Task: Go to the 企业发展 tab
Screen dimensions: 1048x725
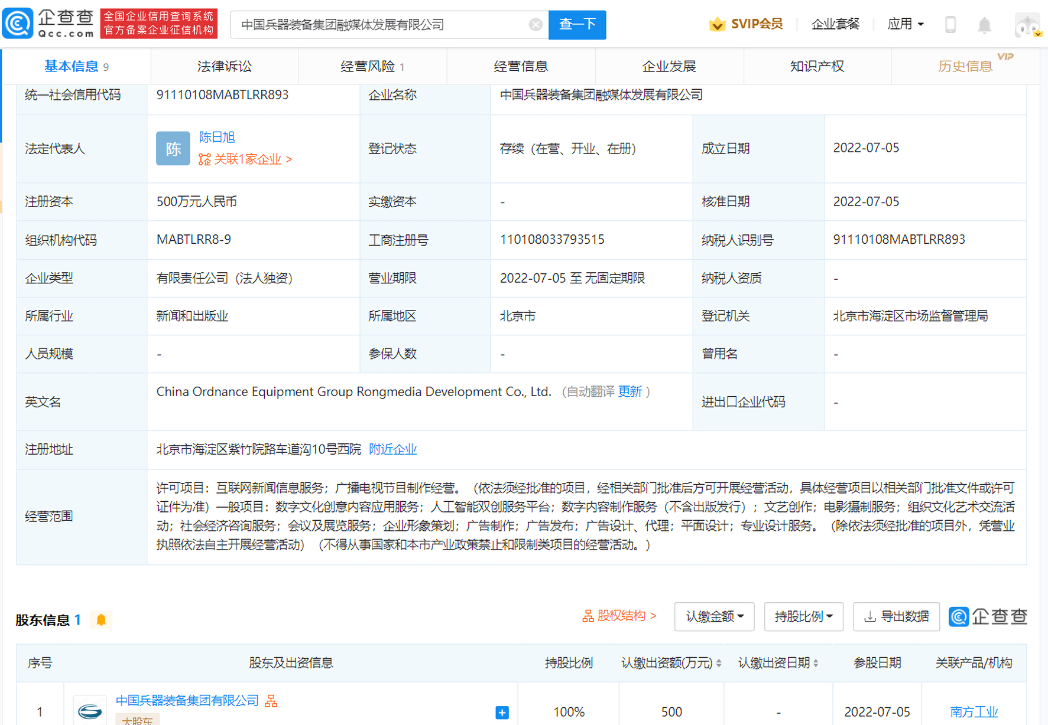Action: pyautogui.click(x=669, y=66)
